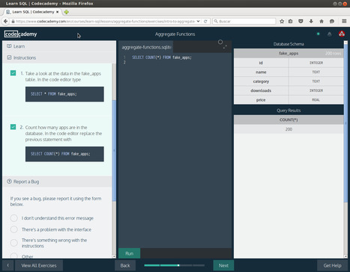Open the downloads arrow icon

[x=311, y=22]
